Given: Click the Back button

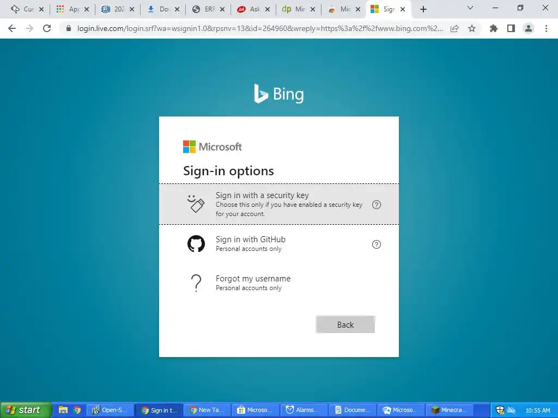Looking at the screenshot, I should pyautogui.click(x=345, y=324).
